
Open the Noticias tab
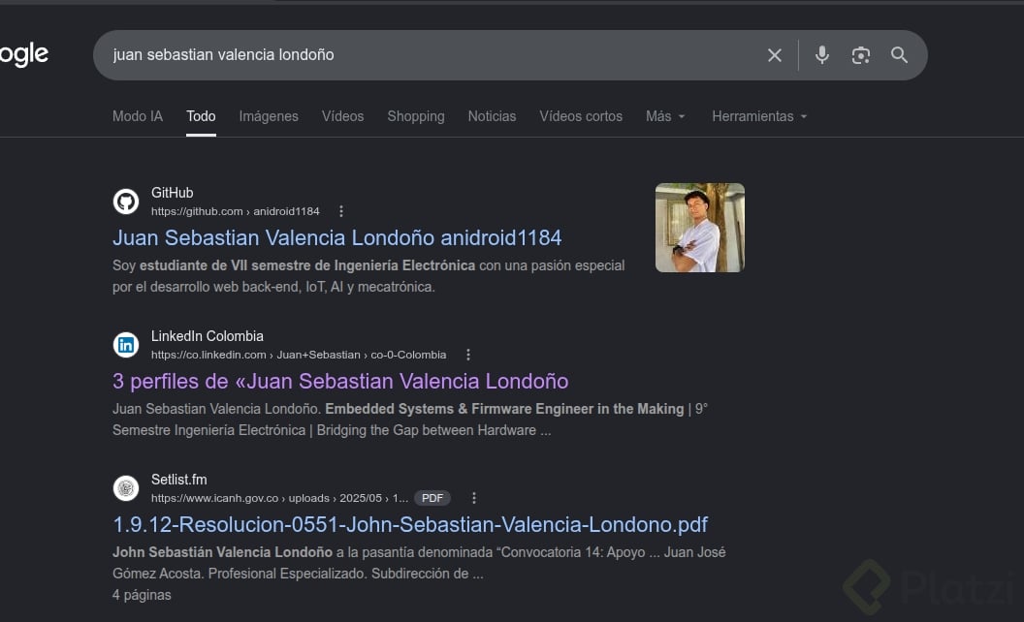coord(492,116)
